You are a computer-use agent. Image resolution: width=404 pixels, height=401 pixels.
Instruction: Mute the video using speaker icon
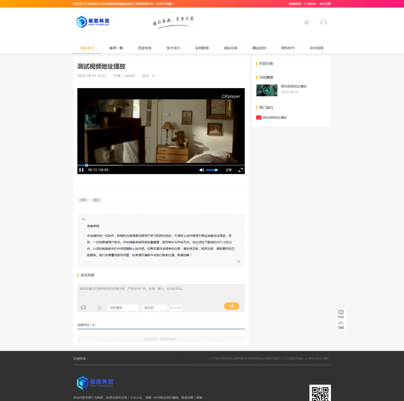(201, 170)
